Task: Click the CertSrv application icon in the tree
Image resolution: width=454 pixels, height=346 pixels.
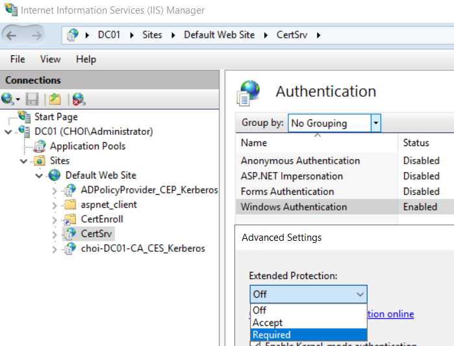Action: click(70, 234)
